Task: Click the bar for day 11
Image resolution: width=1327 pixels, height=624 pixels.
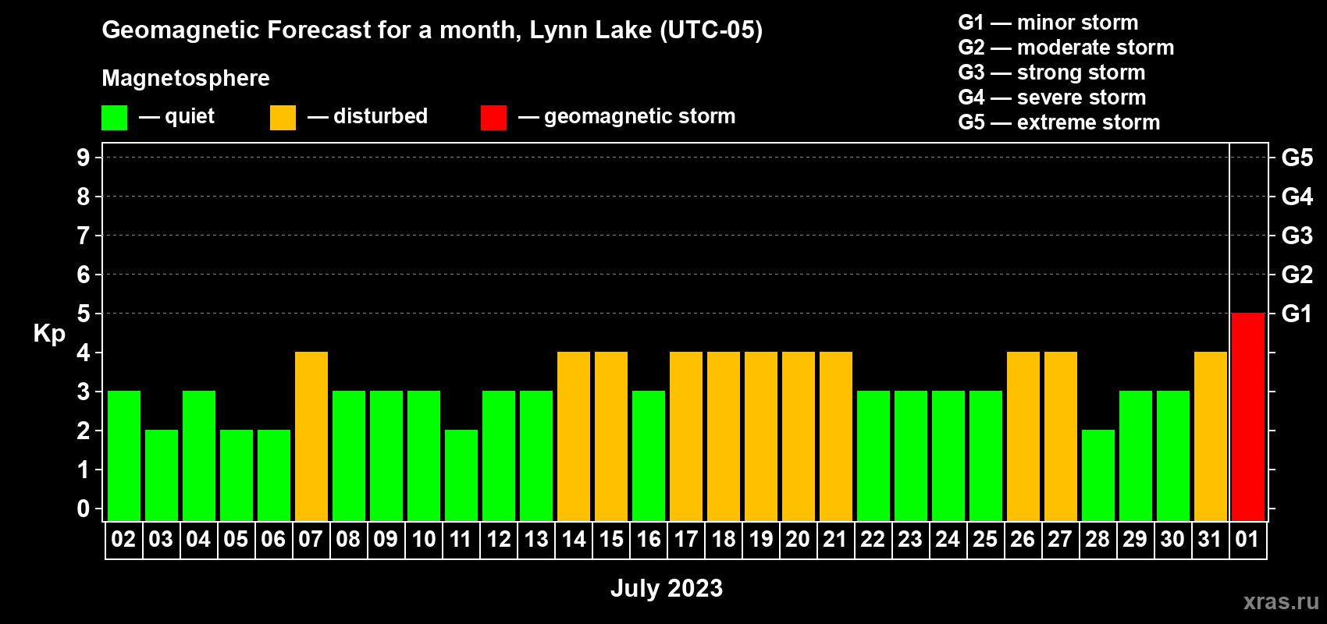Action: (x=461, y=475)
